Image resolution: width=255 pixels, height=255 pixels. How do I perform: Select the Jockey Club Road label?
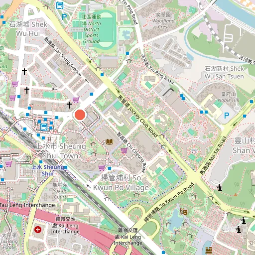point(137,117)
